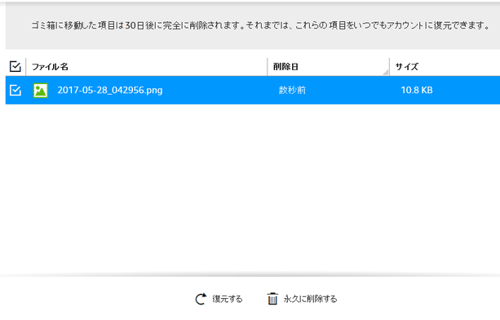Click the 数秒前 deletion time cell

pos(292,91)
